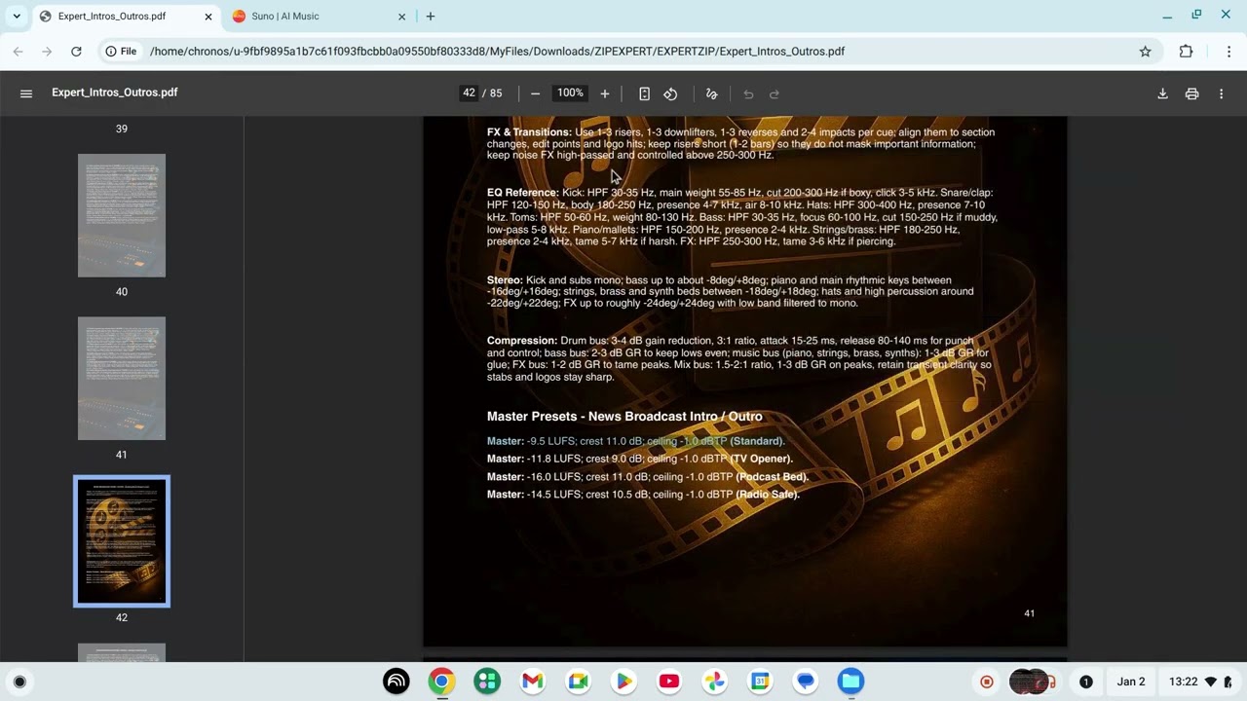The height and width of the screenshot is (701, 1247).
Task: Open page 41 thumbnail
Action: pos(122,379)
